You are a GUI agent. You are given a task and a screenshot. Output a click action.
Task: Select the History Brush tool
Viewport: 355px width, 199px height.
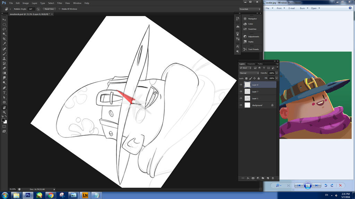pyautogui.click(x=4, y=64)
